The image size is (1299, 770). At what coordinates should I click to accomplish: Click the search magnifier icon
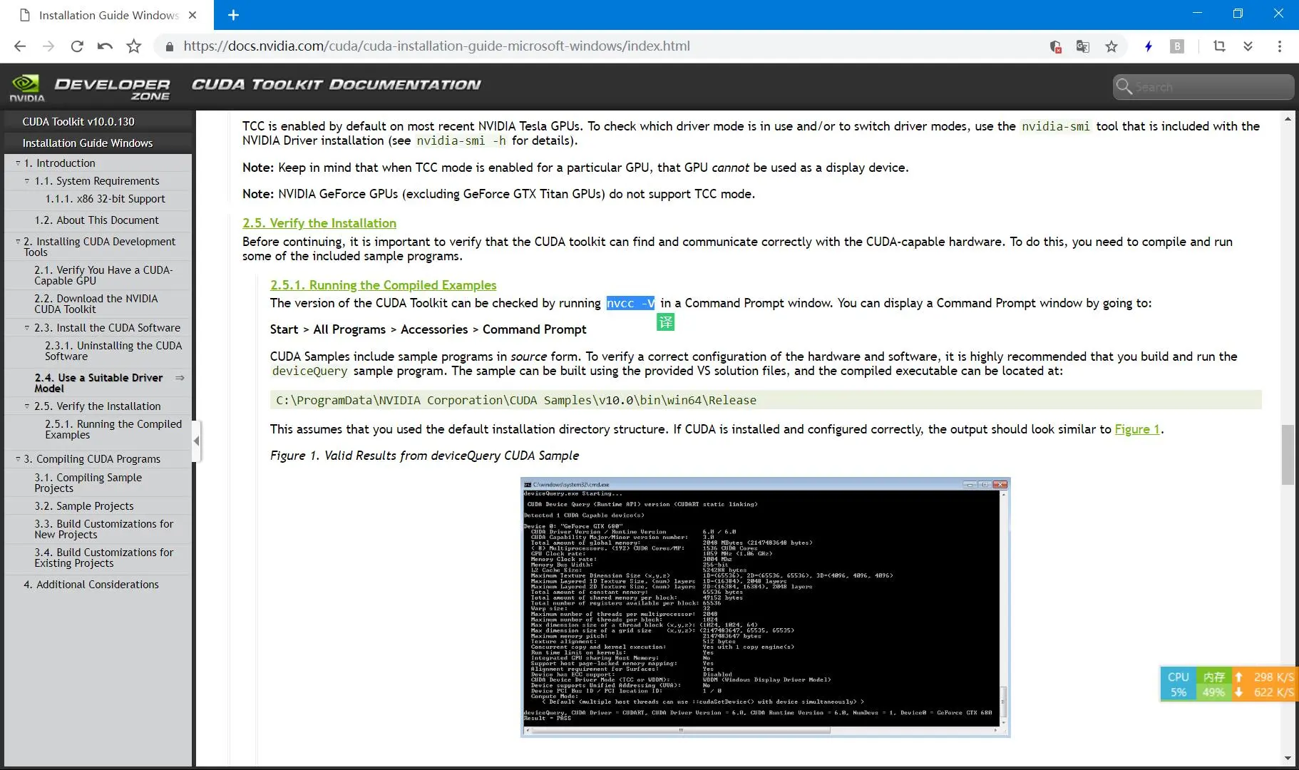(x=1124, y=86)
